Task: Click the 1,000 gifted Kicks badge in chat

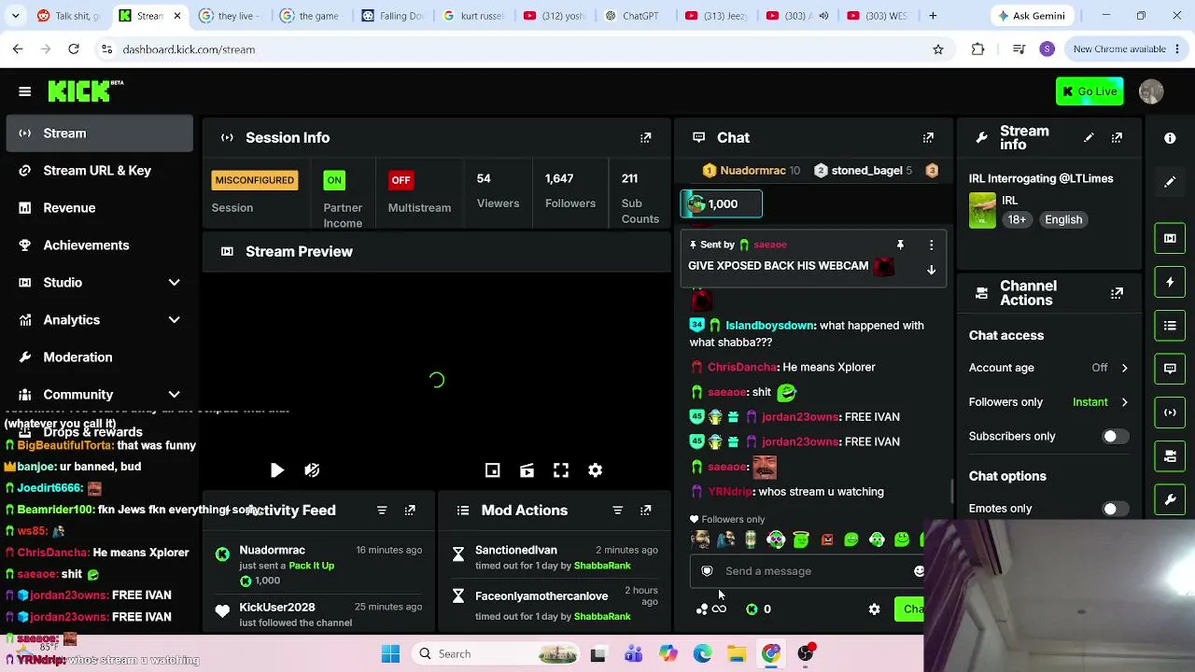Action: tap(721, 203)
